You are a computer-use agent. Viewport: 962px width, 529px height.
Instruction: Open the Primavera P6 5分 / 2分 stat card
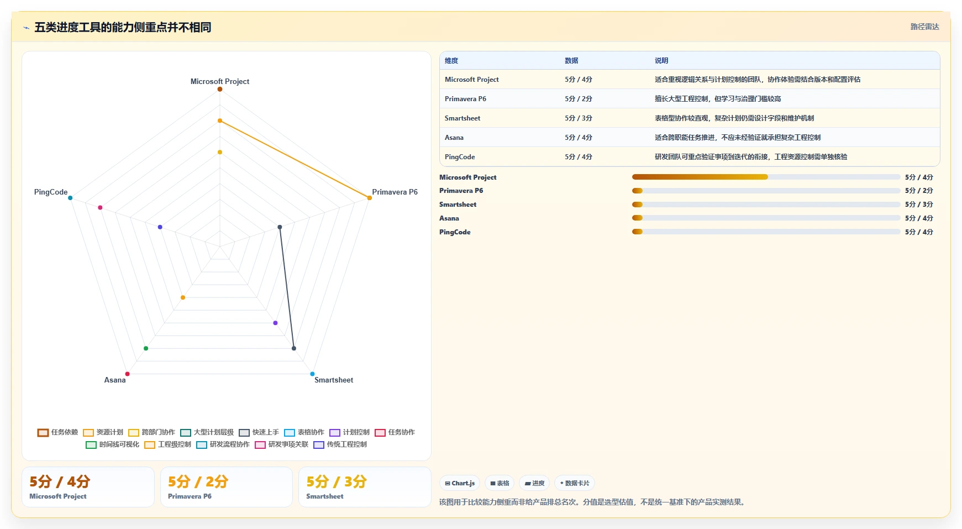click(x=227, y=487)
